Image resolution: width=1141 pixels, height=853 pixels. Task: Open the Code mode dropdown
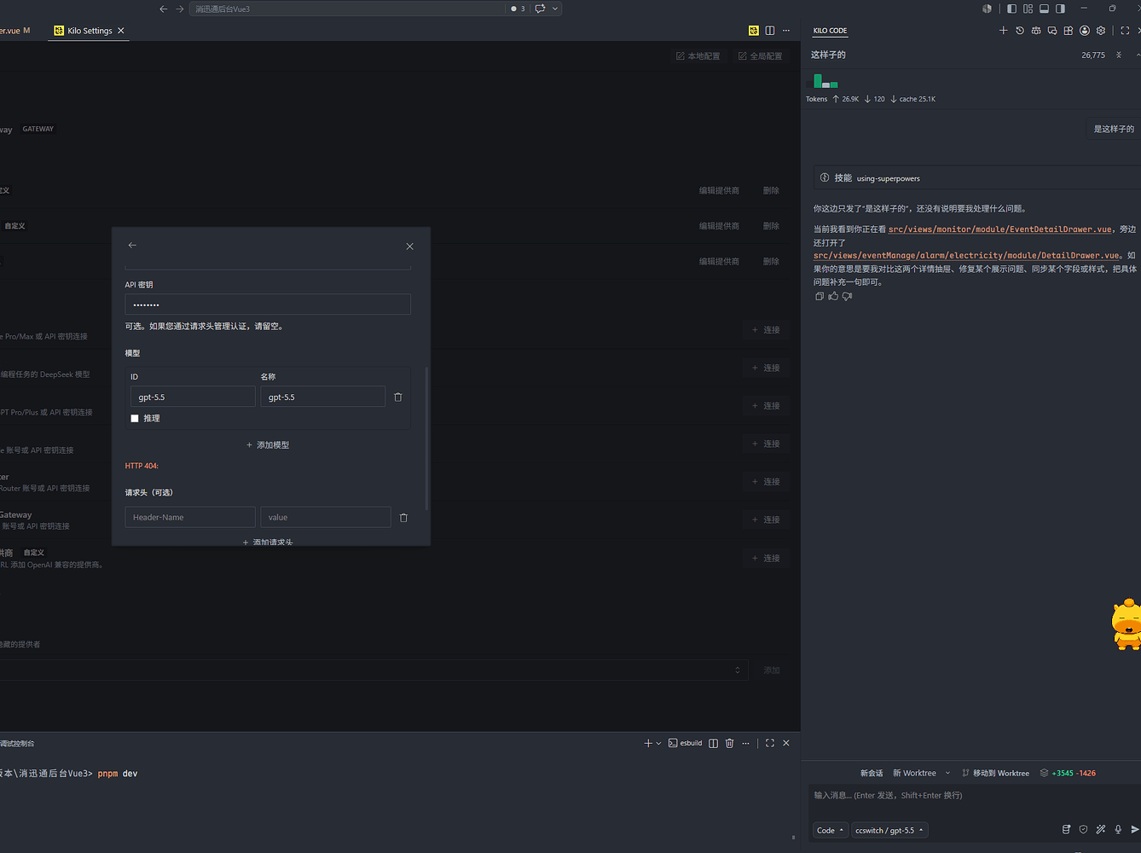click(830, 830)
